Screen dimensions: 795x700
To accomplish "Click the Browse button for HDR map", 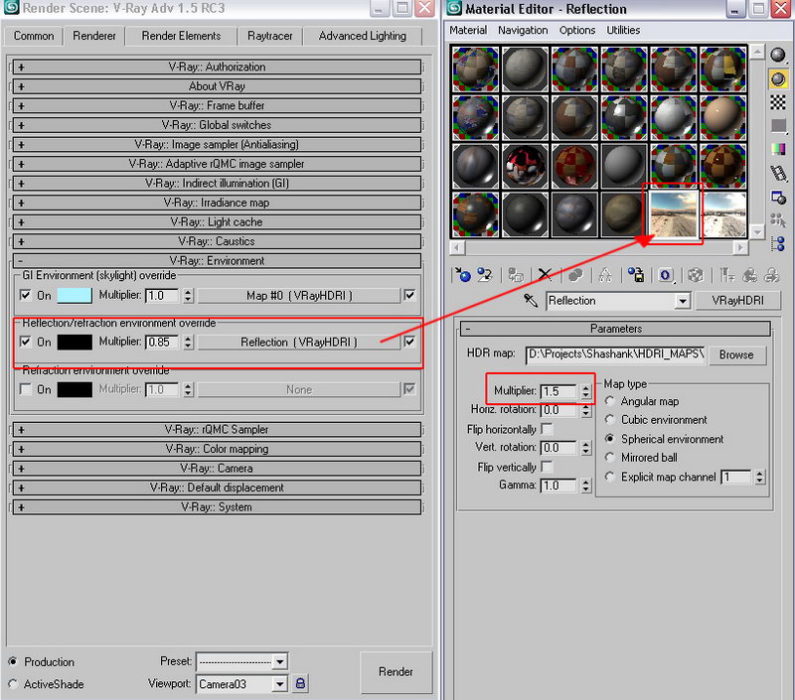I will (x=736, y=354).
